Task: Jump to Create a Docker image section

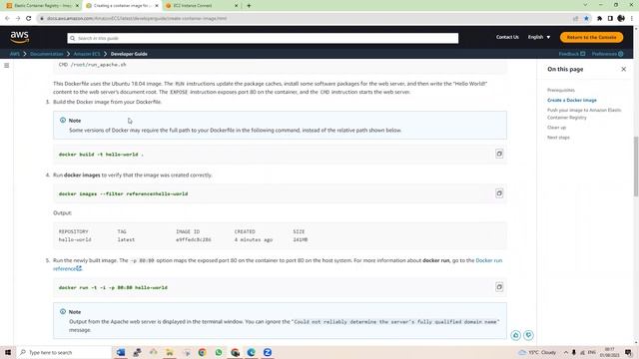Action: click(x=572, y=100)
